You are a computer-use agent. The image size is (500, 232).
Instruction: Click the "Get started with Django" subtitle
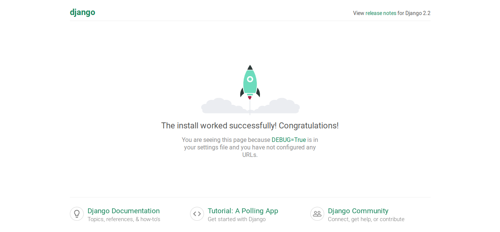click(x=237, y=219)
